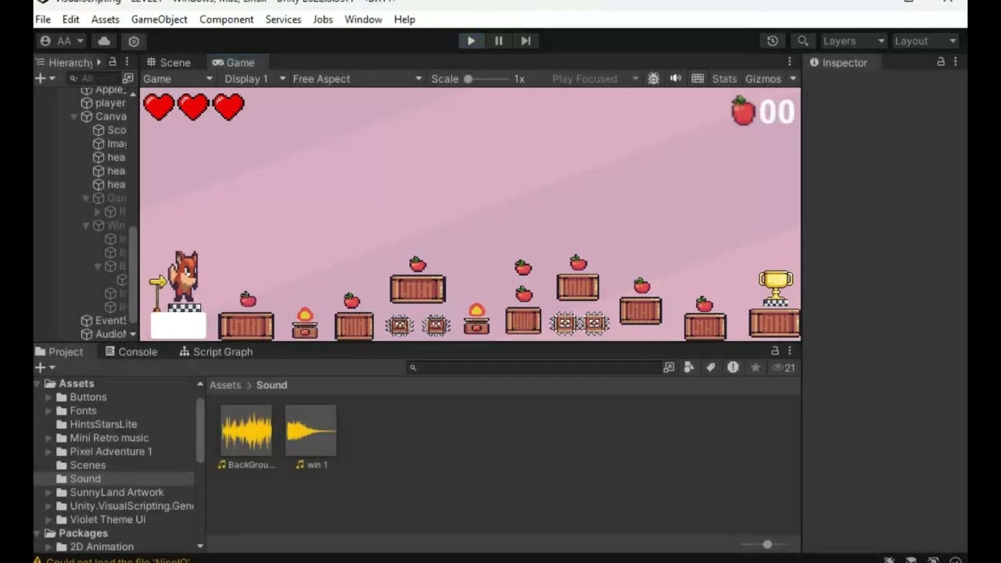The image size is (1001, 563).
Task: Open the Undo History icon
Action: [x=773, y=41]
